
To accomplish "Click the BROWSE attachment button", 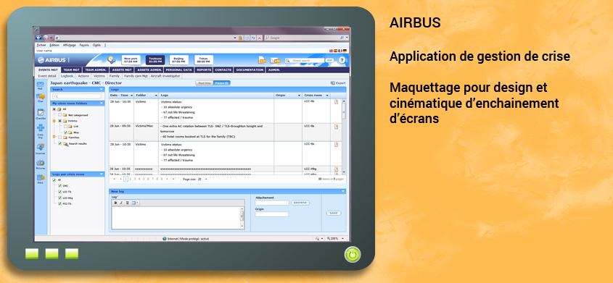I will click(300, 203).
